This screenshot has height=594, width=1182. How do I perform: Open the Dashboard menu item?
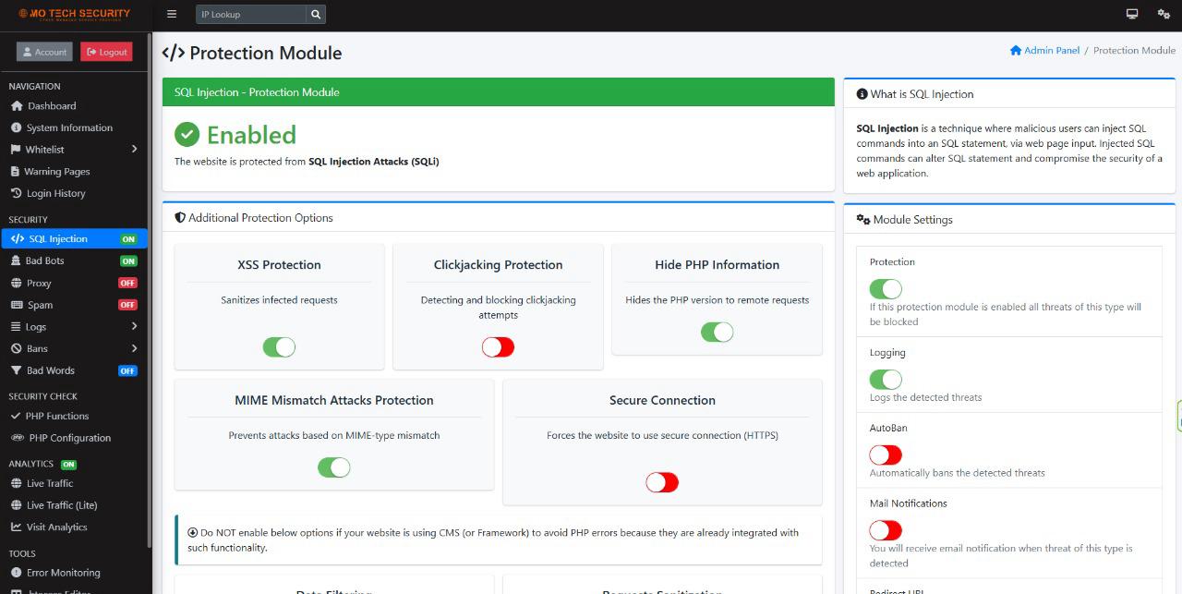pos(74,106)
